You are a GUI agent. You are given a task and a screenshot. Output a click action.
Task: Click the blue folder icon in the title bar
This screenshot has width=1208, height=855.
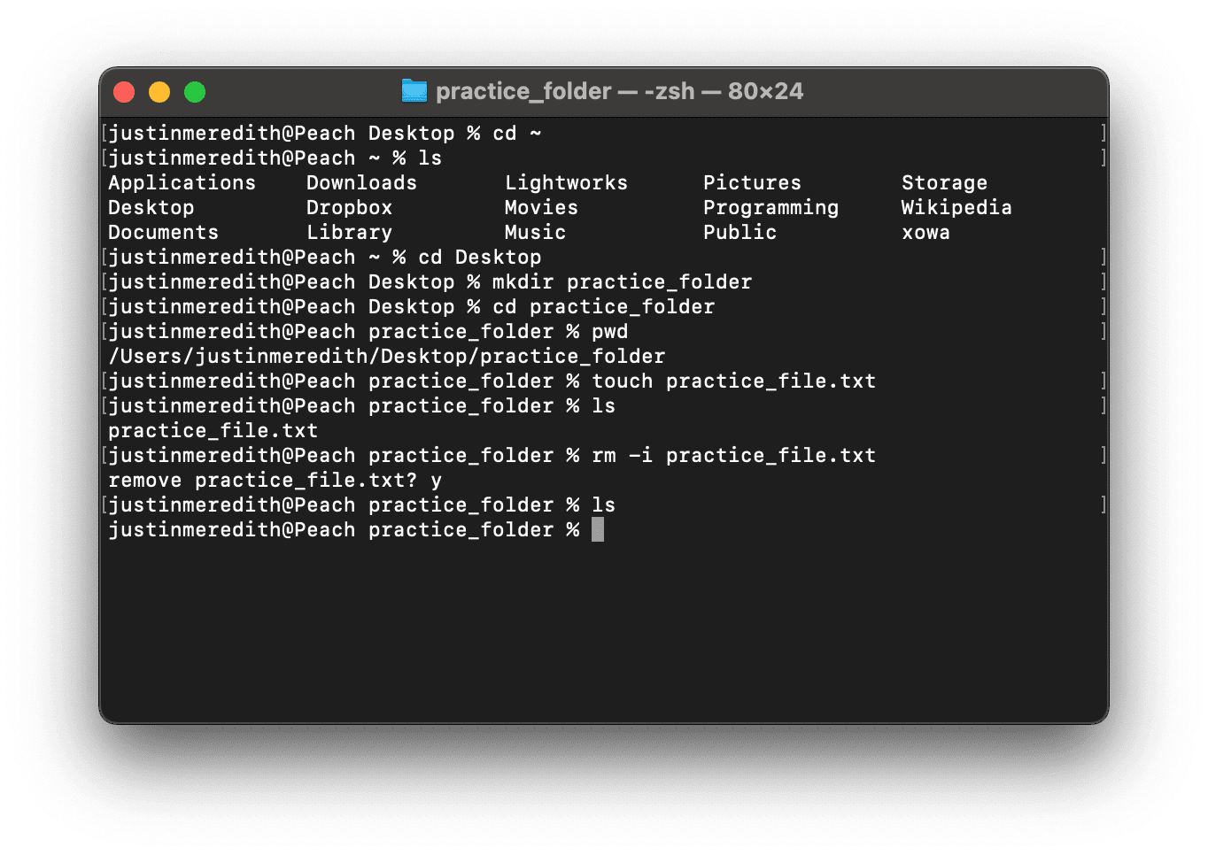[414, 90]
